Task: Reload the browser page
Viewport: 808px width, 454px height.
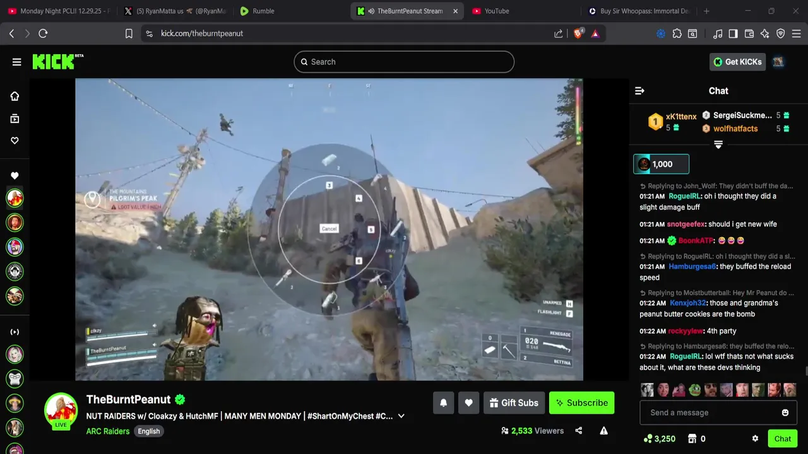Action: pyautogui.click(x=43, y=33)
